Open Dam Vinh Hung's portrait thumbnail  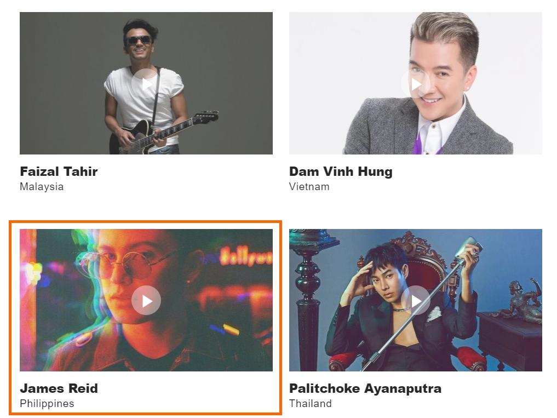pos(416,83)
